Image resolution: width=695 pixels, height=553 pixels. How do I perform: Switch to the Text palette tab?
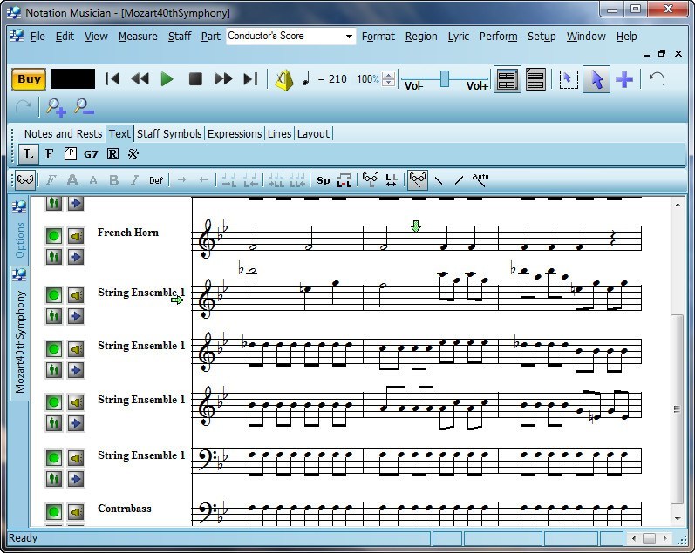(x=119, y=134)
